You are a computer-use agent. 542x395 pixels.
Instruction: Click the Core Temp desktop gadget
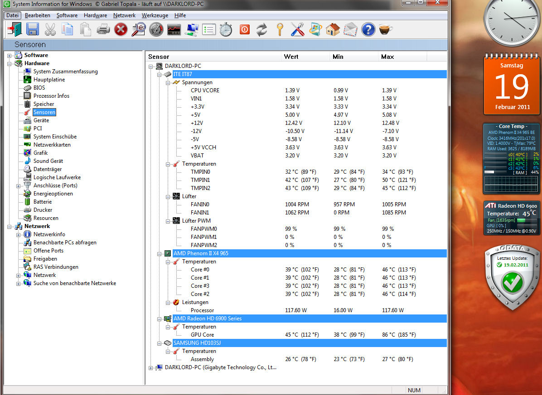[512, 158]
